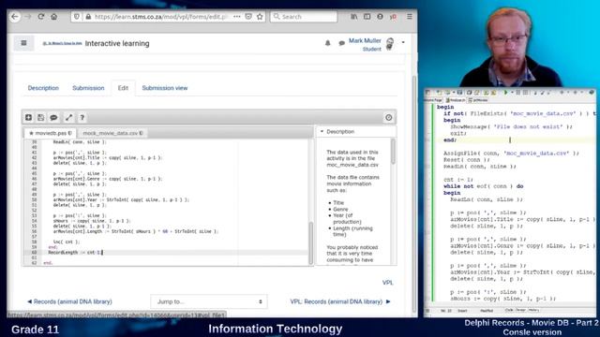Click the Pocket save icon in address bar

(x=248, y=17)
